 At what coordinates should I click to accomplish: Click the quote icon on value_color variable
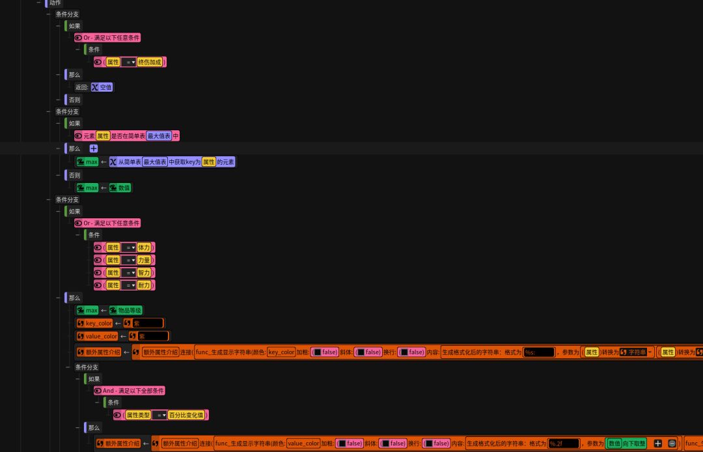(x=81, y=336)
